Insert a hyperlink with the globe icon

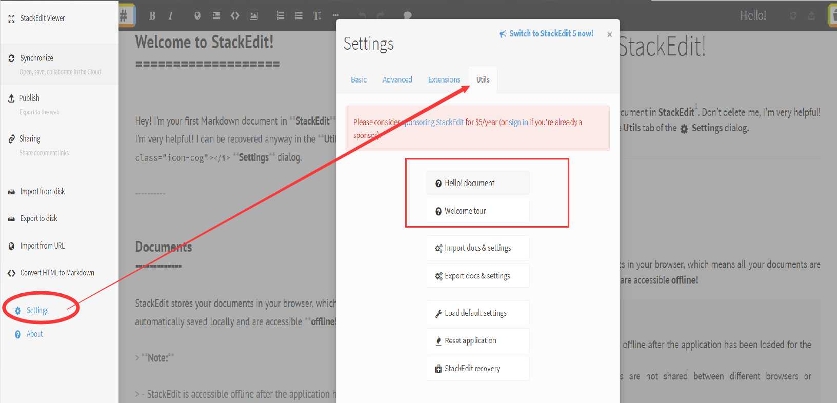(197, 16)
